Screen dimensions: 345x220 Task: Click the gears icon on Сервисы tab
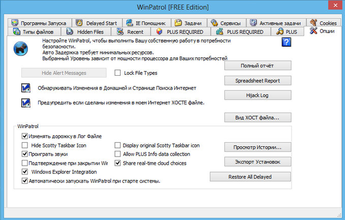pos(214,22)
